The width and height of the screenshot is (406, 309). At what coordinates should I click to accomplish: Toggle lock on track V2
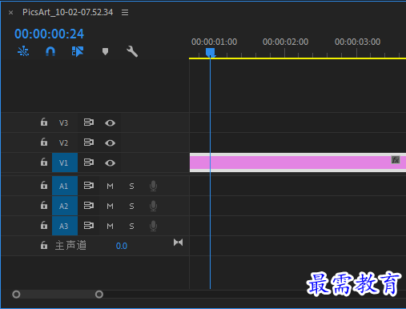(44, 142)
